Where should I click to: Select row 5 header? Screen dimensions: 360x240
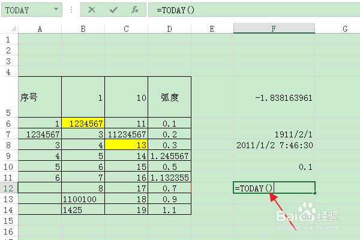(9, 97)
